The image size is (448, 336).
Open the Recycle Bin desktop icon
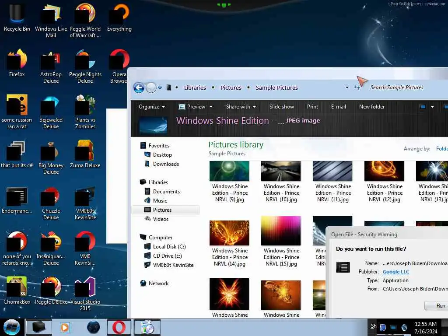17,17
